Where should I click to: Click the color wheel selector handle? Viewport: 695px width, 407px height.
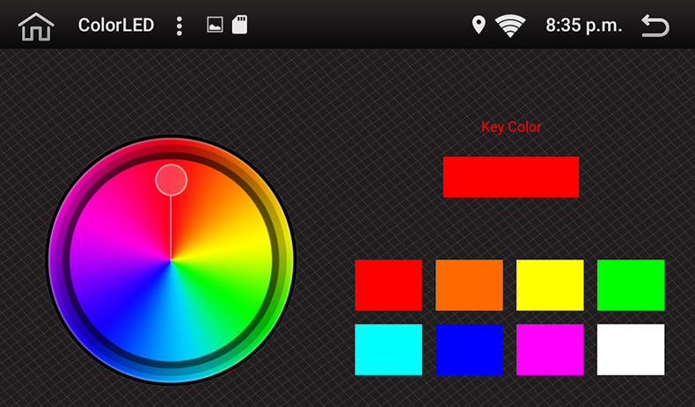coord(172,179)
